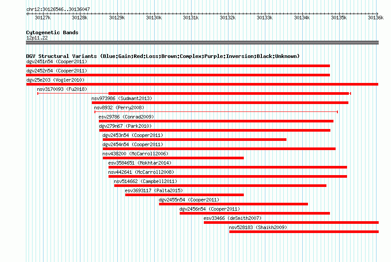This screenshot has width=391, height=262.
Task: Open esv33466 (deSmith2007) label
Action: tap(232, 218)
